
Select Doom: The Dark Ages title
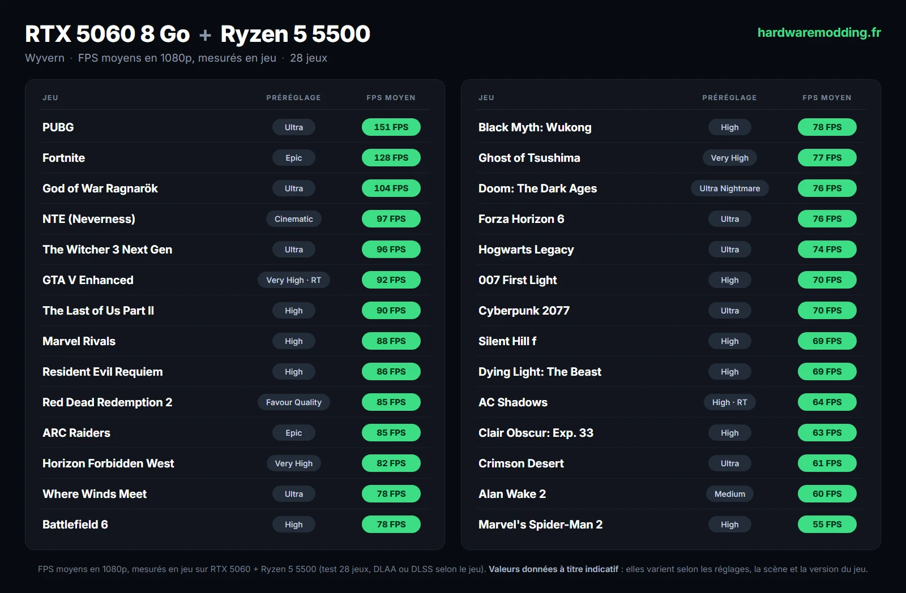tap(538, 188)
